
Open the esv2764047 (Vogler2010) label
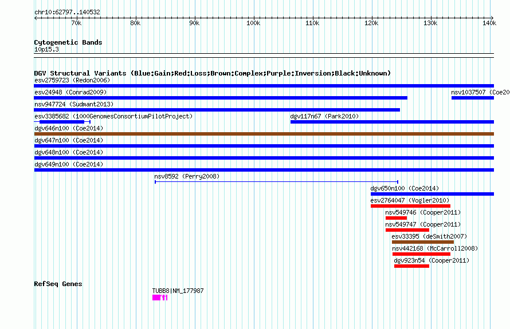pos(410,200)
